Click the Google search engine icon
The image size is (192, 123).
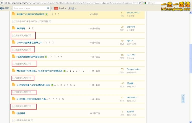(145, 3)
